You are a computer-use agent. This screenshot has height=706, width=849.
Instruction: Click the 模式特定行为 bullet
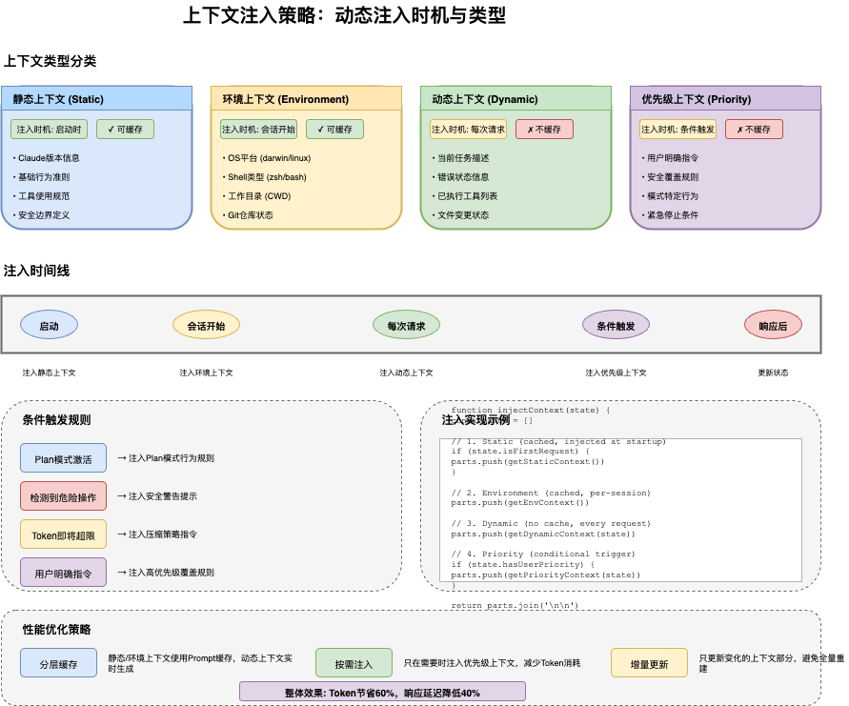pyautogui.click(x=670, y=196)
